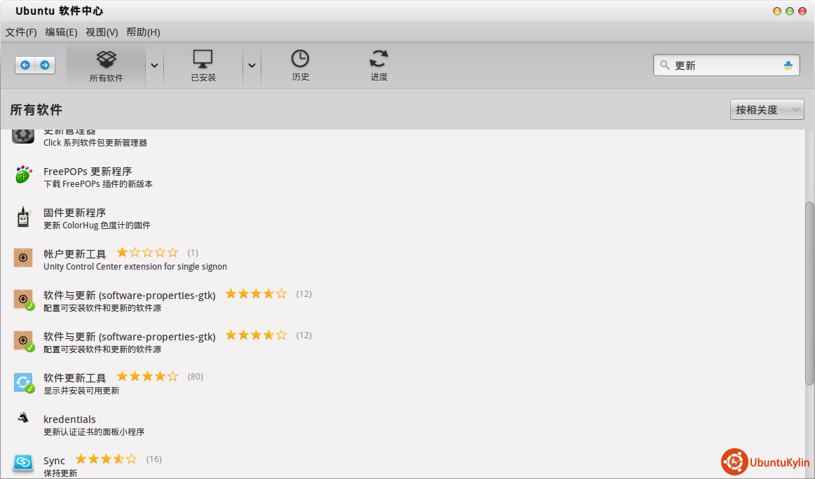Open the 已安装 monitor icon
815x479 pixels.
203,60
